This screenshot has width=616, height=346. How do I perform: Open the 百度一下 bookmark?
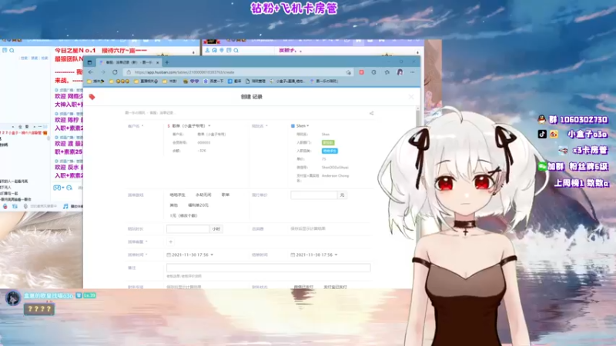pos(213,82)
